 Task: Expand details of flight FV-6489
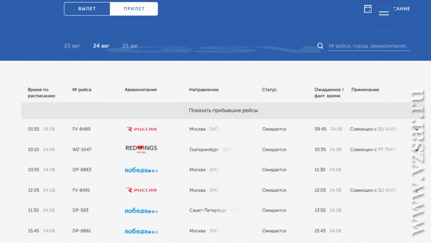417,129
